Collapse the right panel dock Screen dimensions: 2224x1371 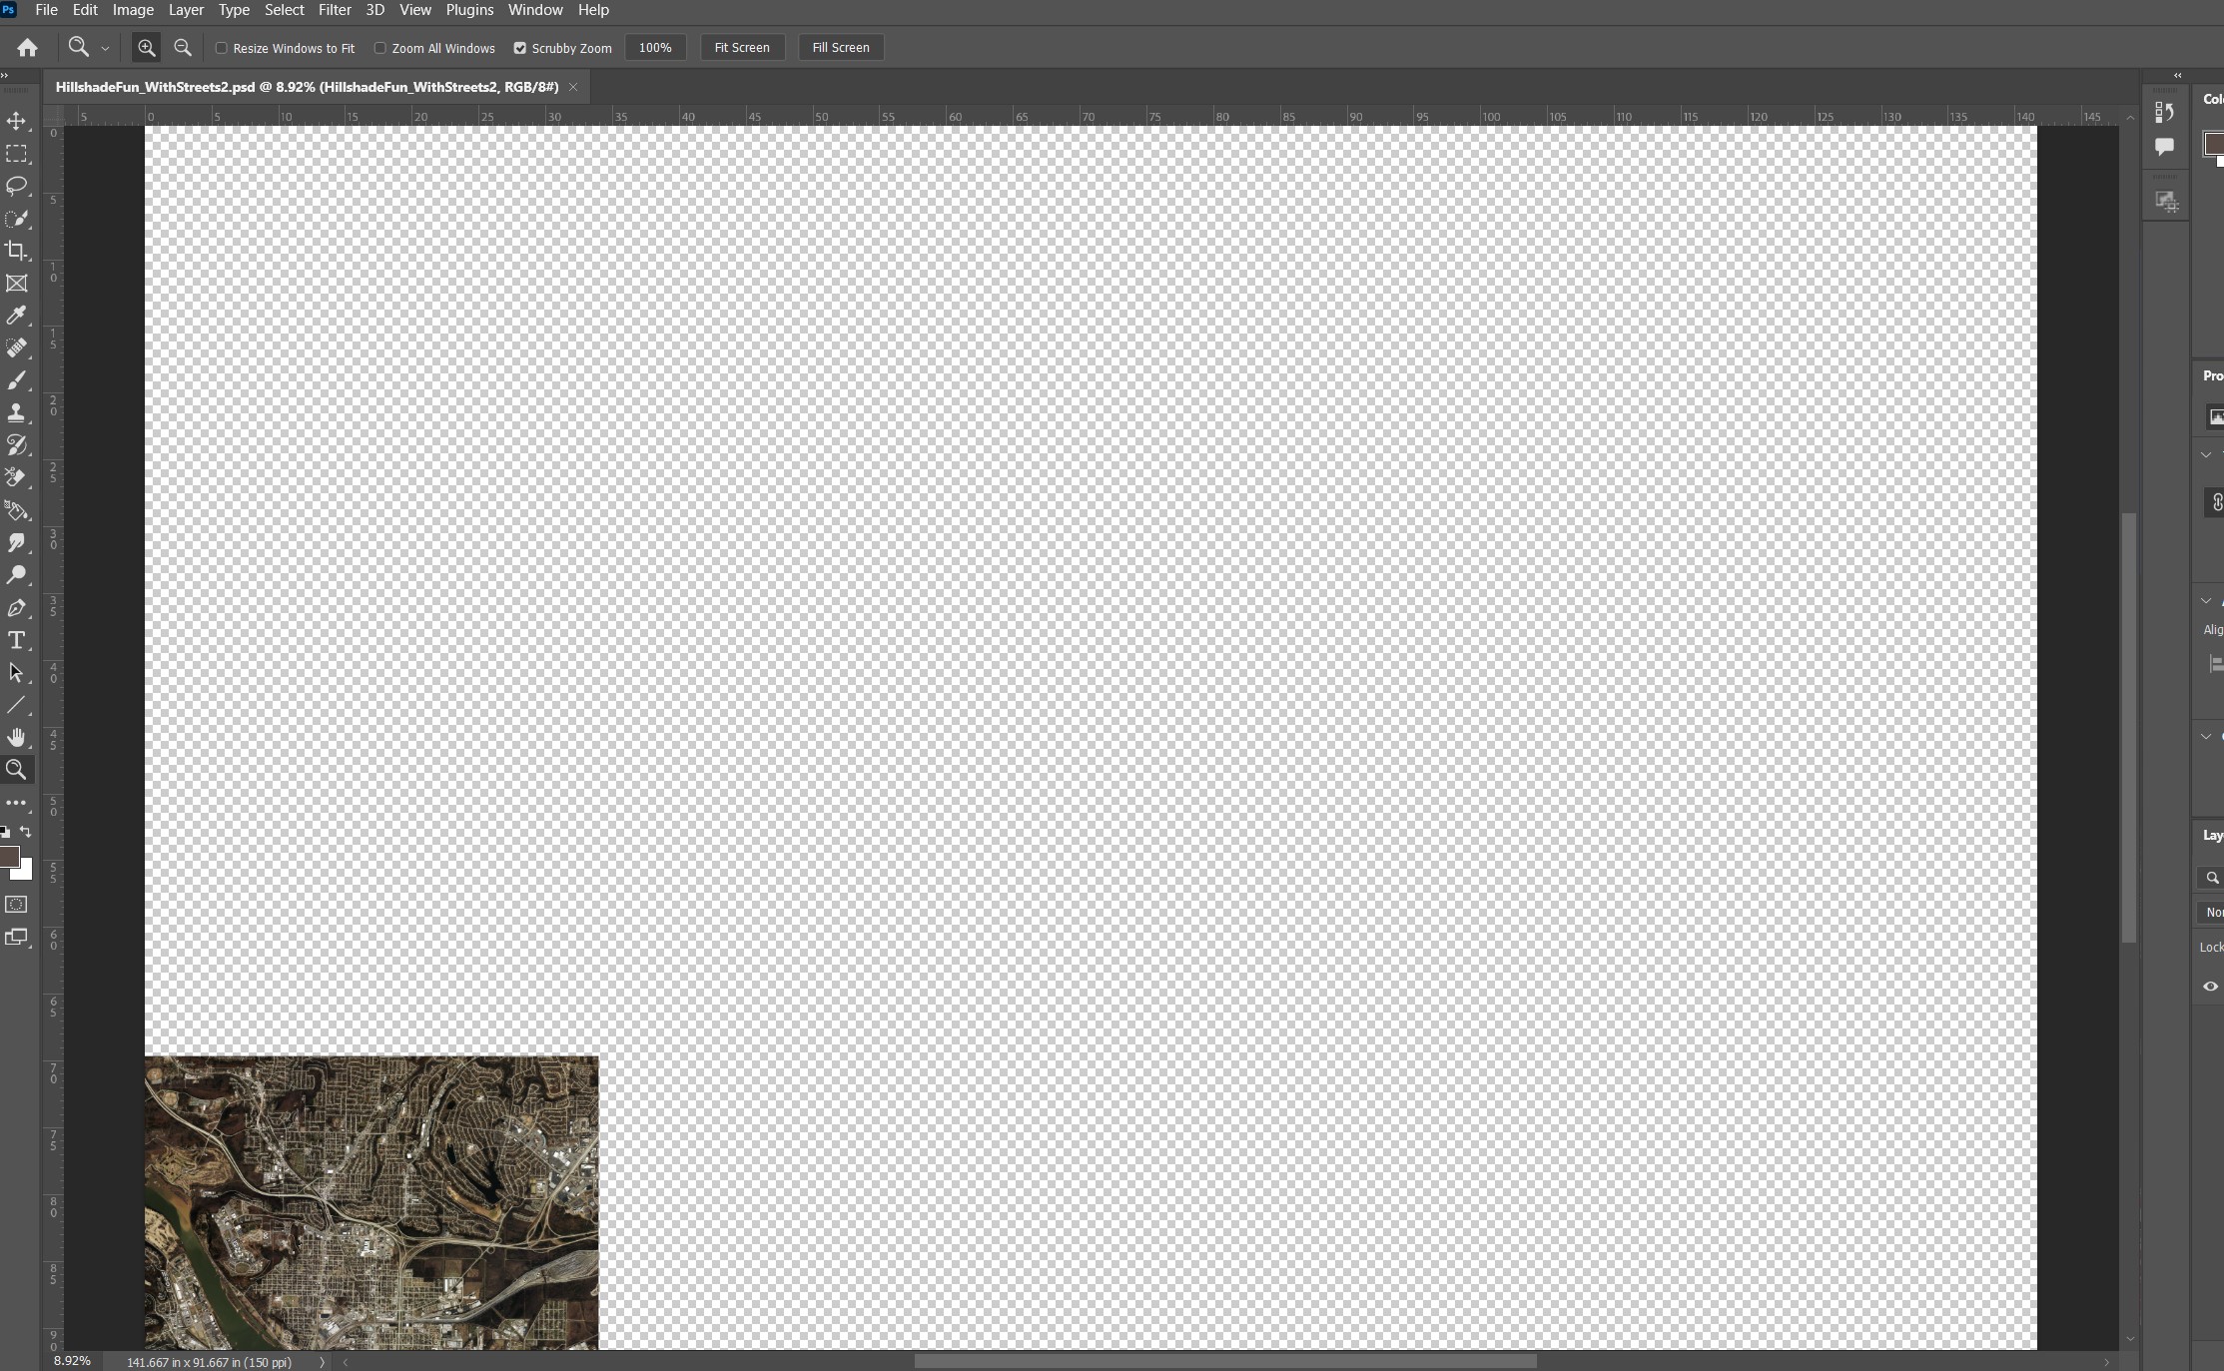(x=2177, y=75)
